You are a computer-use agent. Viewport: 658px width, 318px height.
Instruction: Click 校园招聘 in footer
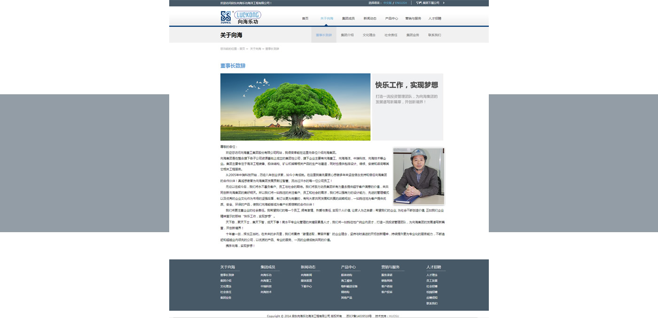point(432,292)
